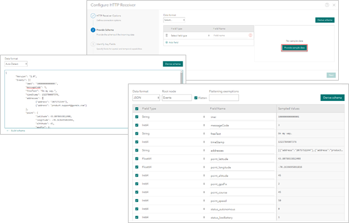Open Data format Select dropdown in receiver dialog

click(x=174, y=20)
